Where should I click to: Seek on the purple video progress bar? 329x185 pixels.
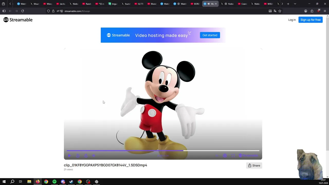[x=163, y=151]
